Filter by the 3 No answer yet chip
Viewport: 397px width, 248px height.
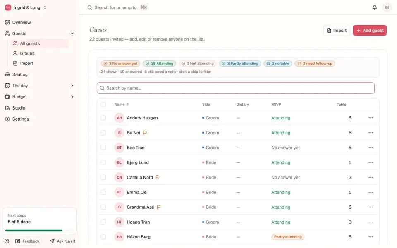[120, 64]
